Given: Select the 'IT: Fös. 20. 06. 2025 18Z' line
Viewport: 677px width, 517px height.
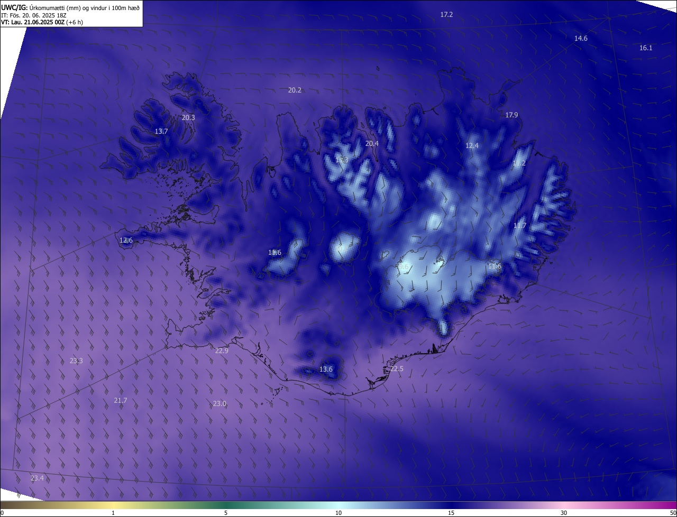Looking at the screenshot, I should coord(33,15).
